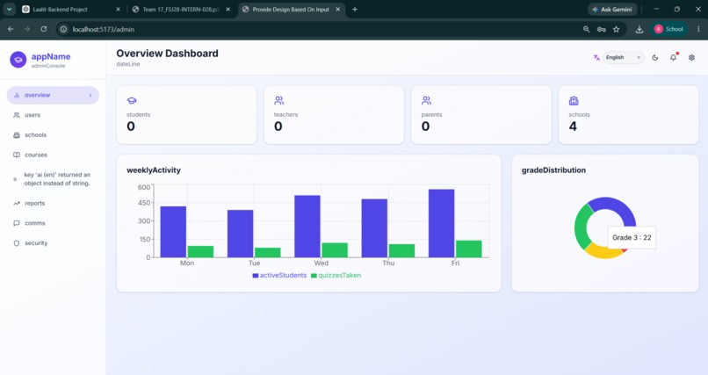Image resolution: width=708 pixels, height=375 pixels.
Task: Switch to the Team 17_FSJ28-INTERN-028 tab
Action: pos(180,10)
